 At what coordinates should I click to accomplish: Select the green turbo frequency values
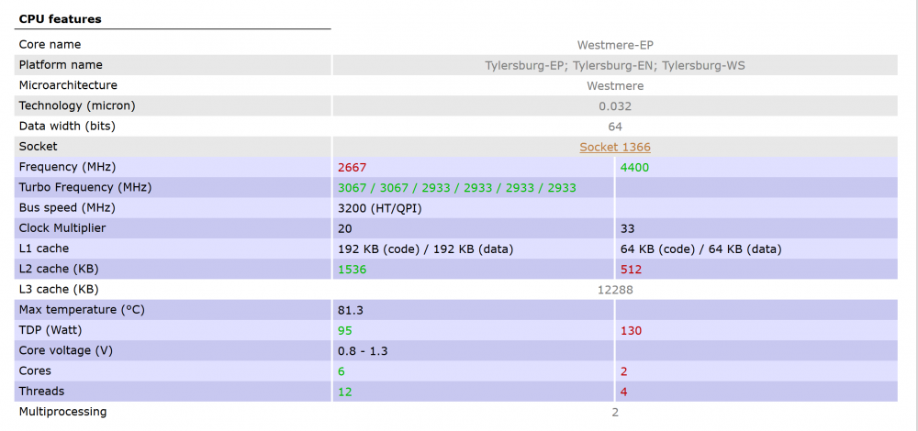(x=457, y=187)
